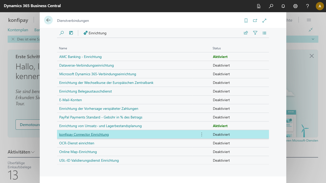Click the Einrichtung action
This screenshot has height=183, width=326.
(95, 33)
